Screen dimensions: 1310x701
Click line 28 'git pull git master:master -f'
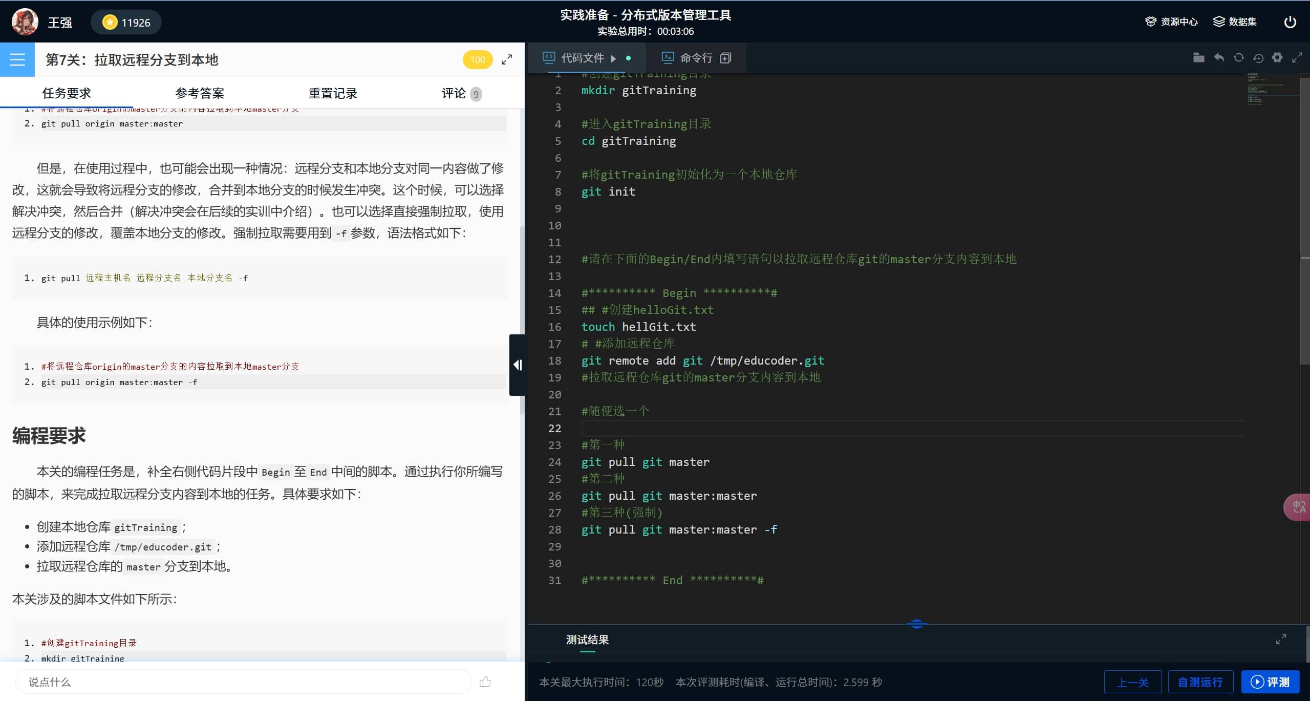[679, 529]
